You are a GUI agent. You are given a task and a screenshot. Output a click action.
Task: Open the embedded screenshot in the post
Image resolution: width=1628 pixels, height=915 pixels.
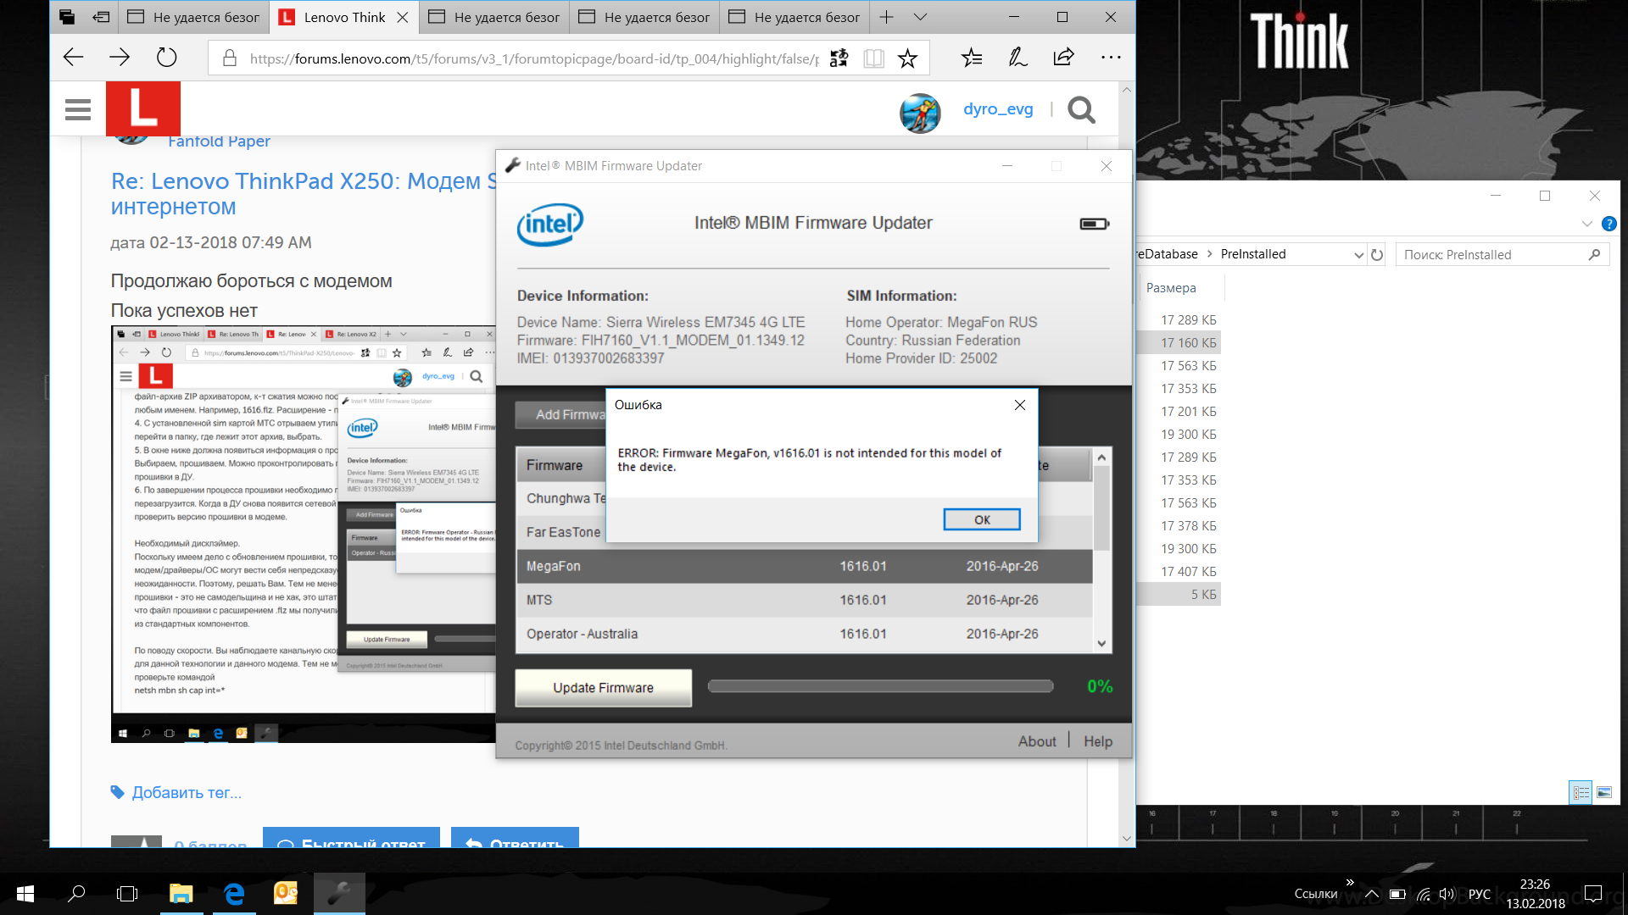point(304,534)
